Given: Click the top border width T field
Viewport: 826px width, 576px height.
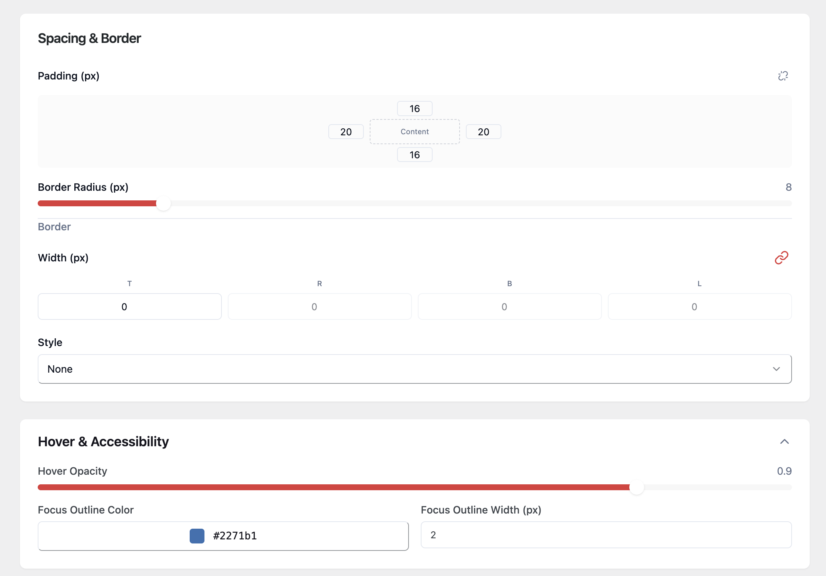Looking at the screenshot, I should (x=129, y=306).
